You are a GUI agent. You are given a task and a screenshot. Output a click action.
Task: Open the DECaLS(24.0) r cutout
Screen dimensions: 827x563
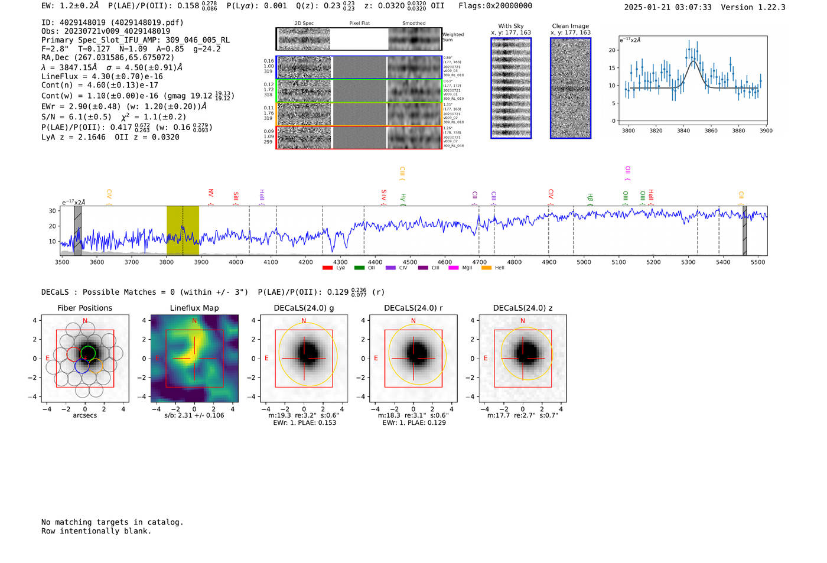click(x=413, y=359)
